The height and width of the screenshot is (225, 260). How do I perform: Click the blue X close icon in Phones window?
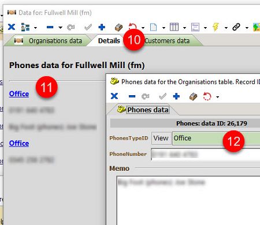pyautogui.click(x=114, y=96)
